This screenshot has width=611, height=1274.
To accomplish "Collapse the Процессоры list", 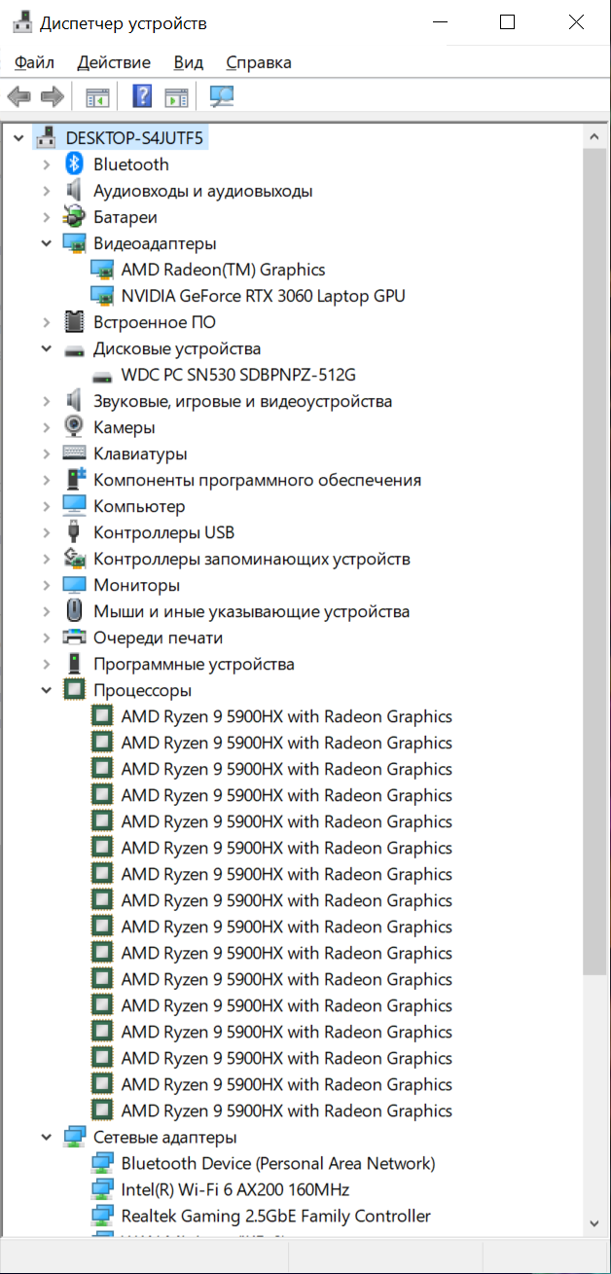I will (x=47, y=690).
